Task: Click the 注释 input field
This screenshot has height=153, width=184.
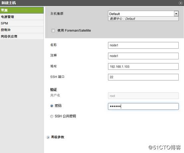Action: point(143,56)
